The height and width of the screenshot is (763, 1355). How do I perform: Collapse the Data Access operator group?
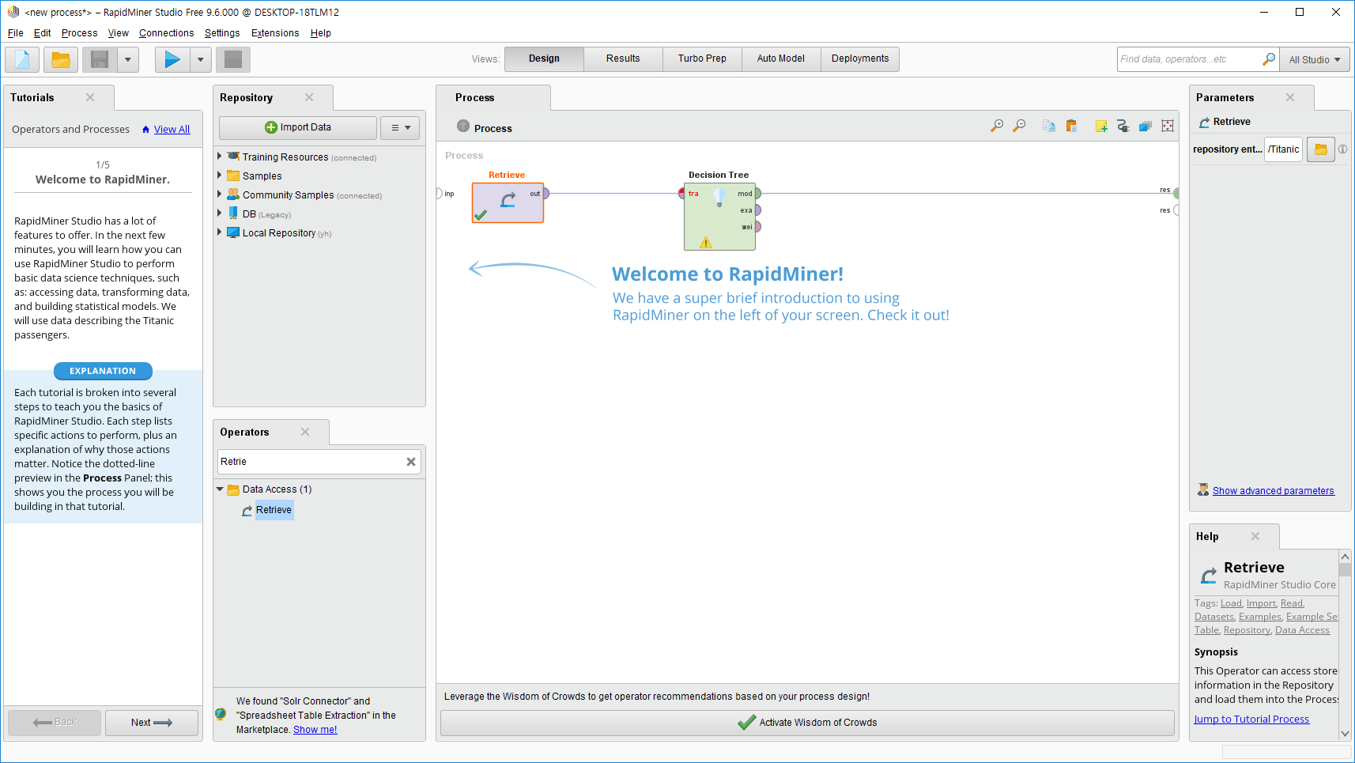coord(220,489)
